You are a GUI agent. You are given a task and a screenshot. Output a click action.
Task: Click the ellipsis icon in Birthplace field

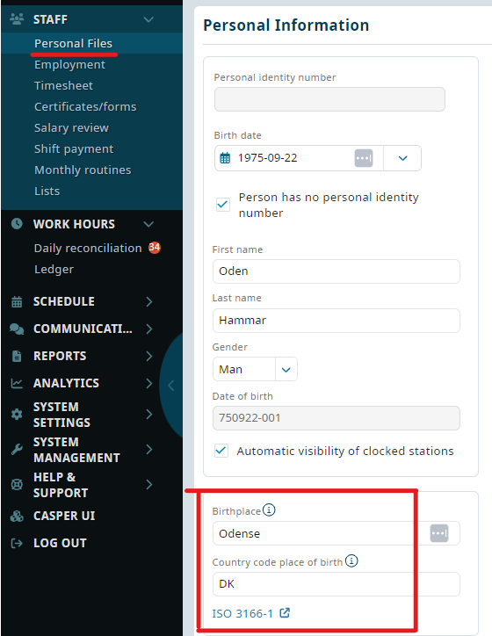(x=439, y=533)
